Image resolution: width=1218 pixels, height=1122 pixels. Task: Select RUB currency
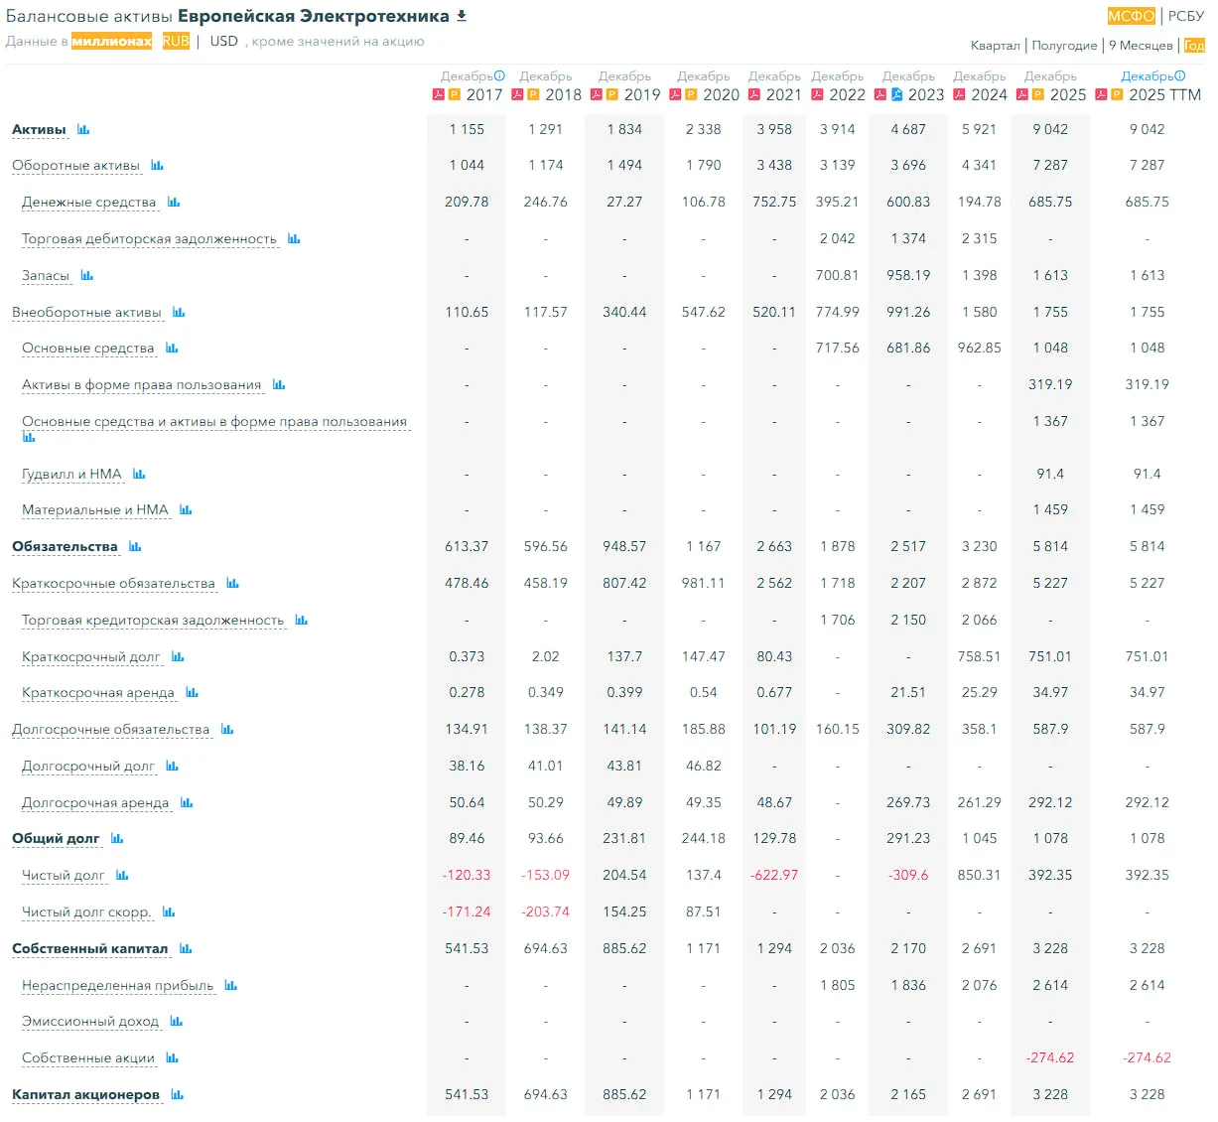pos(176,41)
